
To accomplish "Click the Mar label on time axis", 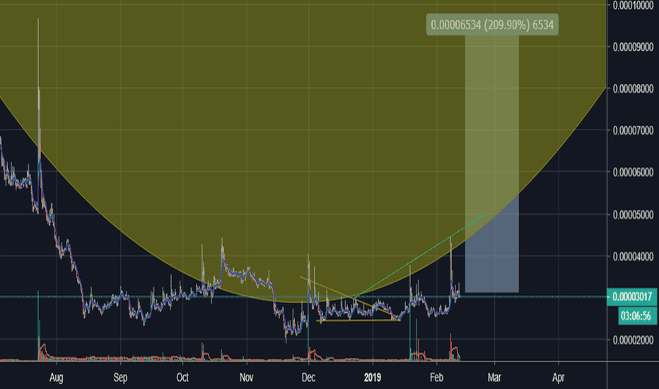I will pos(494,377).
